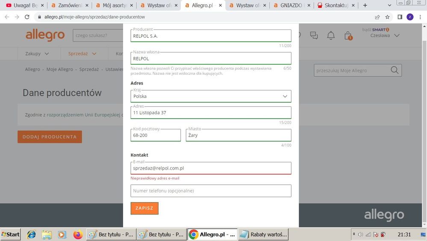Image resolution: width=427 pixels, height=241 pixels.
Task: Open the Kraj country dropdown
Action: pyautogui.click(x=211, y=96)
